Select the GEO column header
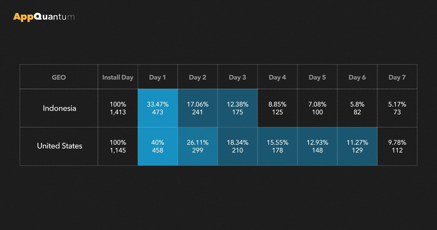Viewport: 437px width, 230px height. (59, 77)
